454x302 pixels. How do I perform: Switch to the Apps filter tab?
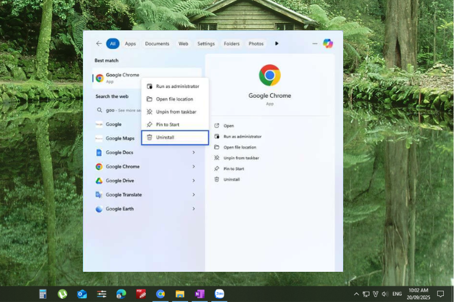pyautogui.click(x=130, y=43)
